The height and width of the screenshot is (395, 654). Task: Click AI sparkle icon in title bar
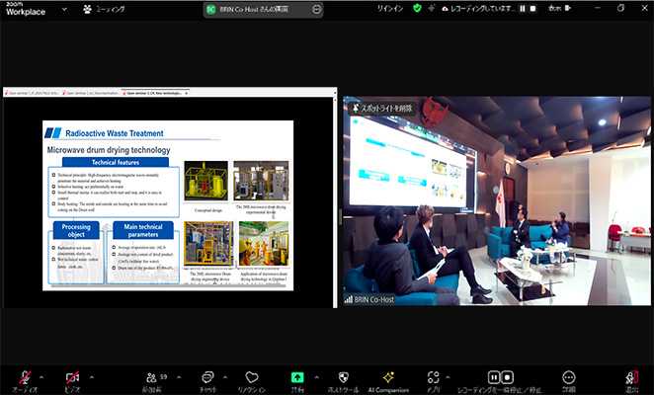click(432, 8)
